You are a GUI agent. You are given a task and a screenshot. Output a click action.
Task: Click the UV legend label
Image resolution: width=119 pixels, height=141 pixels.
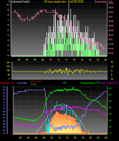(x=65, y=83)
